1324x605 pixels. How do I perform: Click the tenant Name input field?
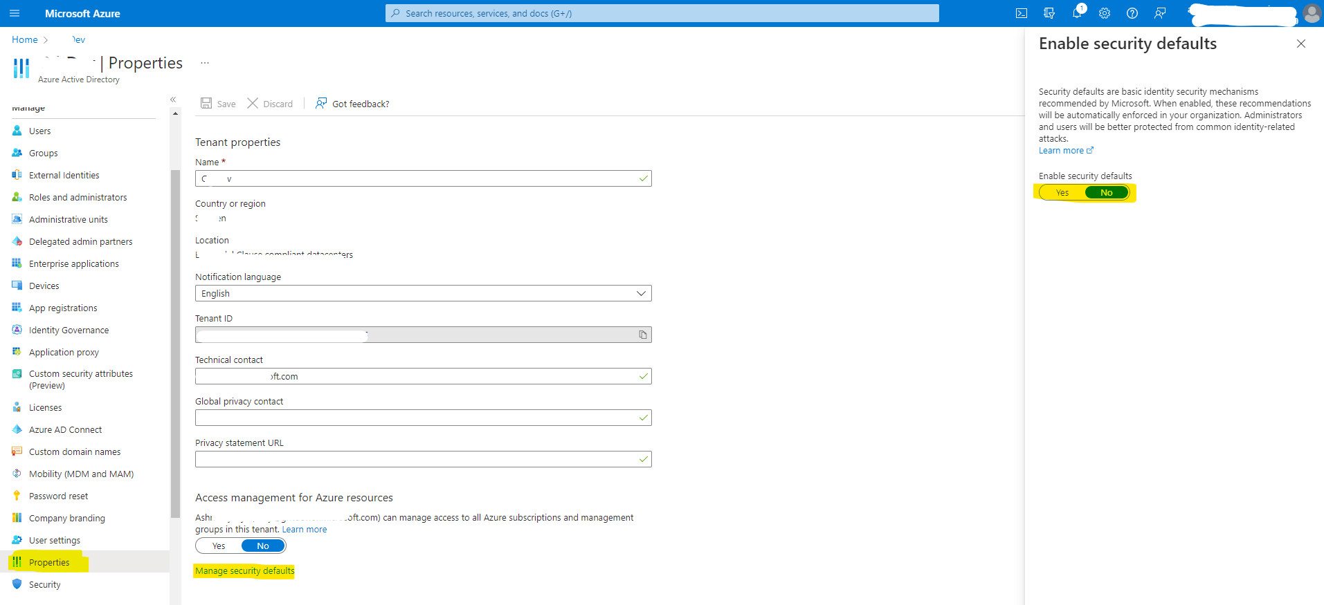click(424, 178)
